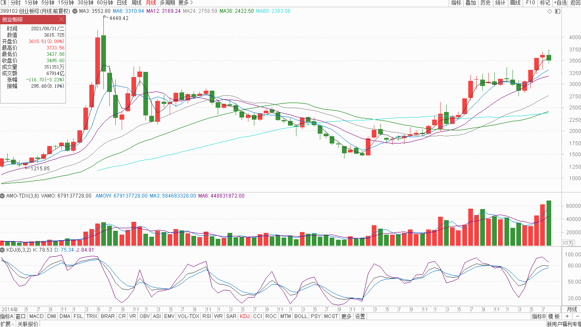Click the plus zoom-in button at bottom right
581x327 pixels.
click(567, 317)
